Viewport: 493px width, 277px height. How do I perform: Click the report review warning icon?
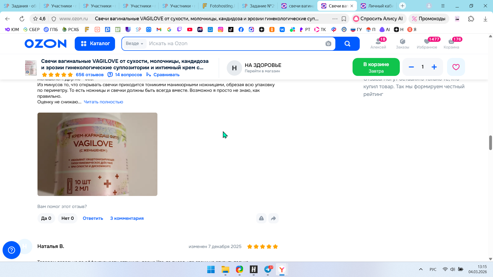261,218
